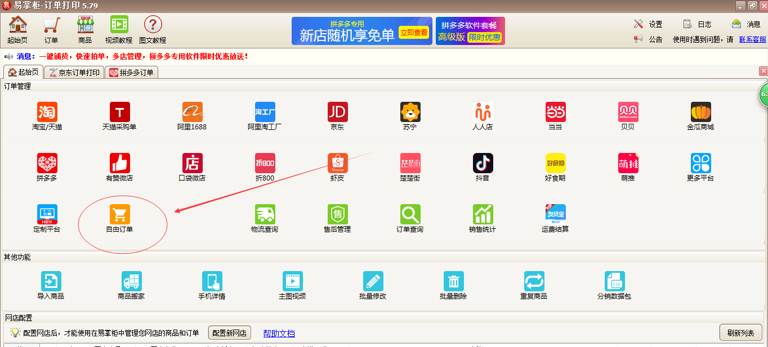Click the 京东 JD platform icon

[338, 112]
